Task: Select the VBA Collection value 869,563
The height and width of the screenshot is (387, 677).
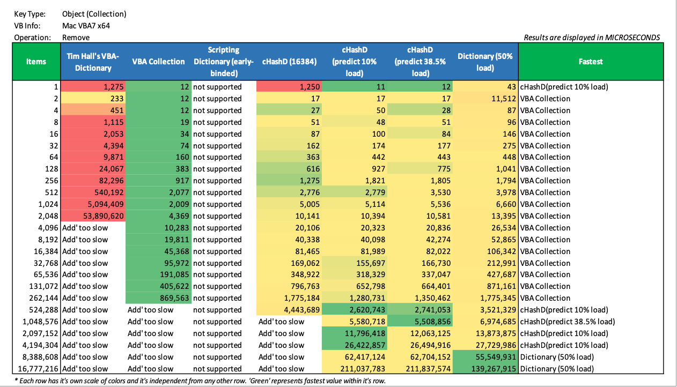Action: tap(159, 298)
